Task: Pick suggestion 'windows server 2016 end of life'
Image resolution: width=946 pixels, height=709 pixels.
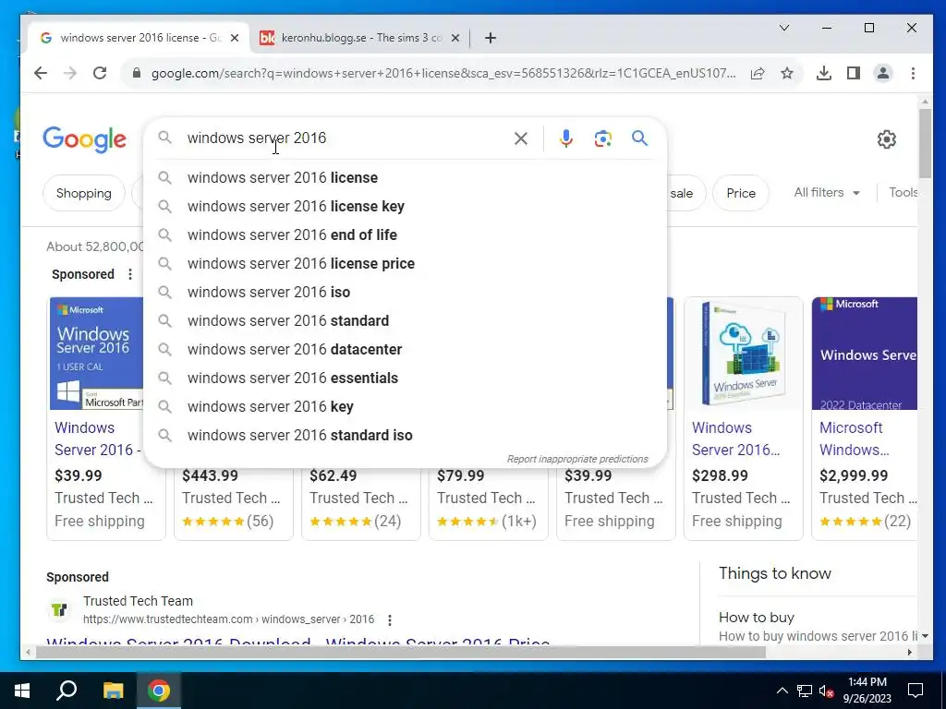Action: (405, 235)
